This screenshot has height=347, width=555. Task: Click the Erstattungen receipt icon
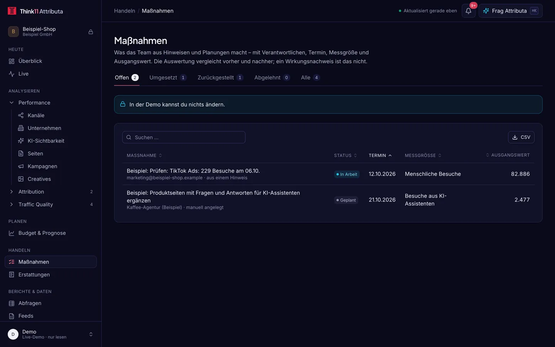coord(12,275)
